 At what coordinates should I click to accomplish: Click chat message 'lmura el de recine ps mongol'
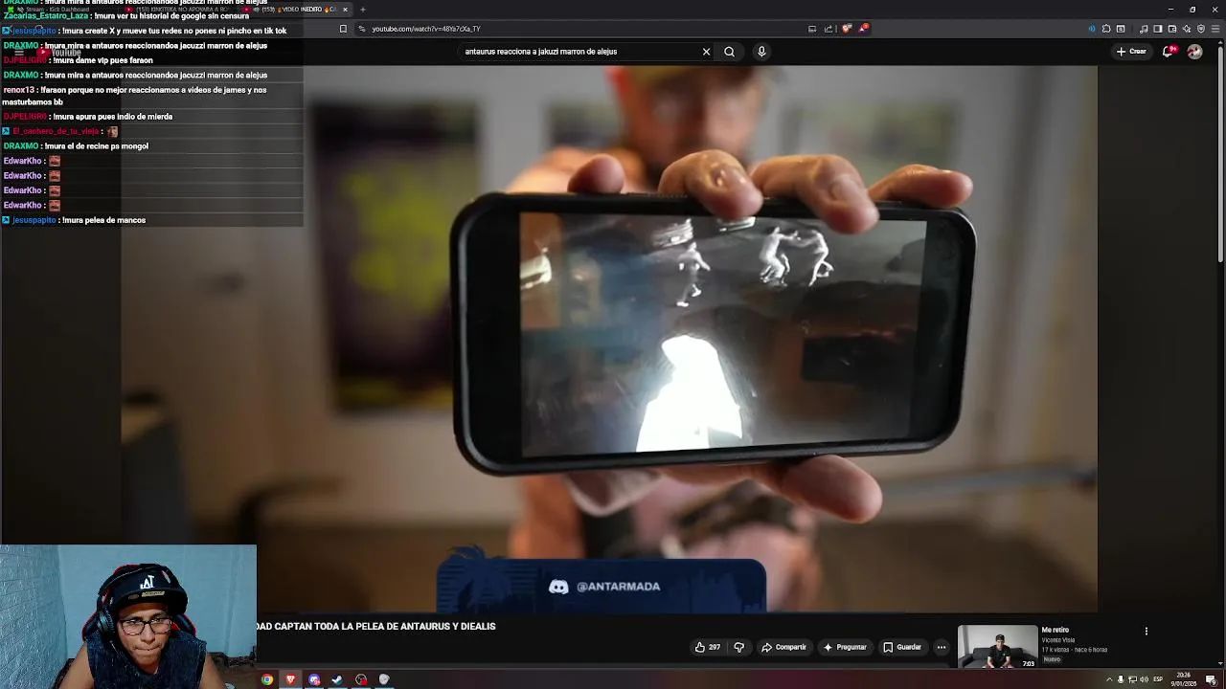[x=96, y=146]
